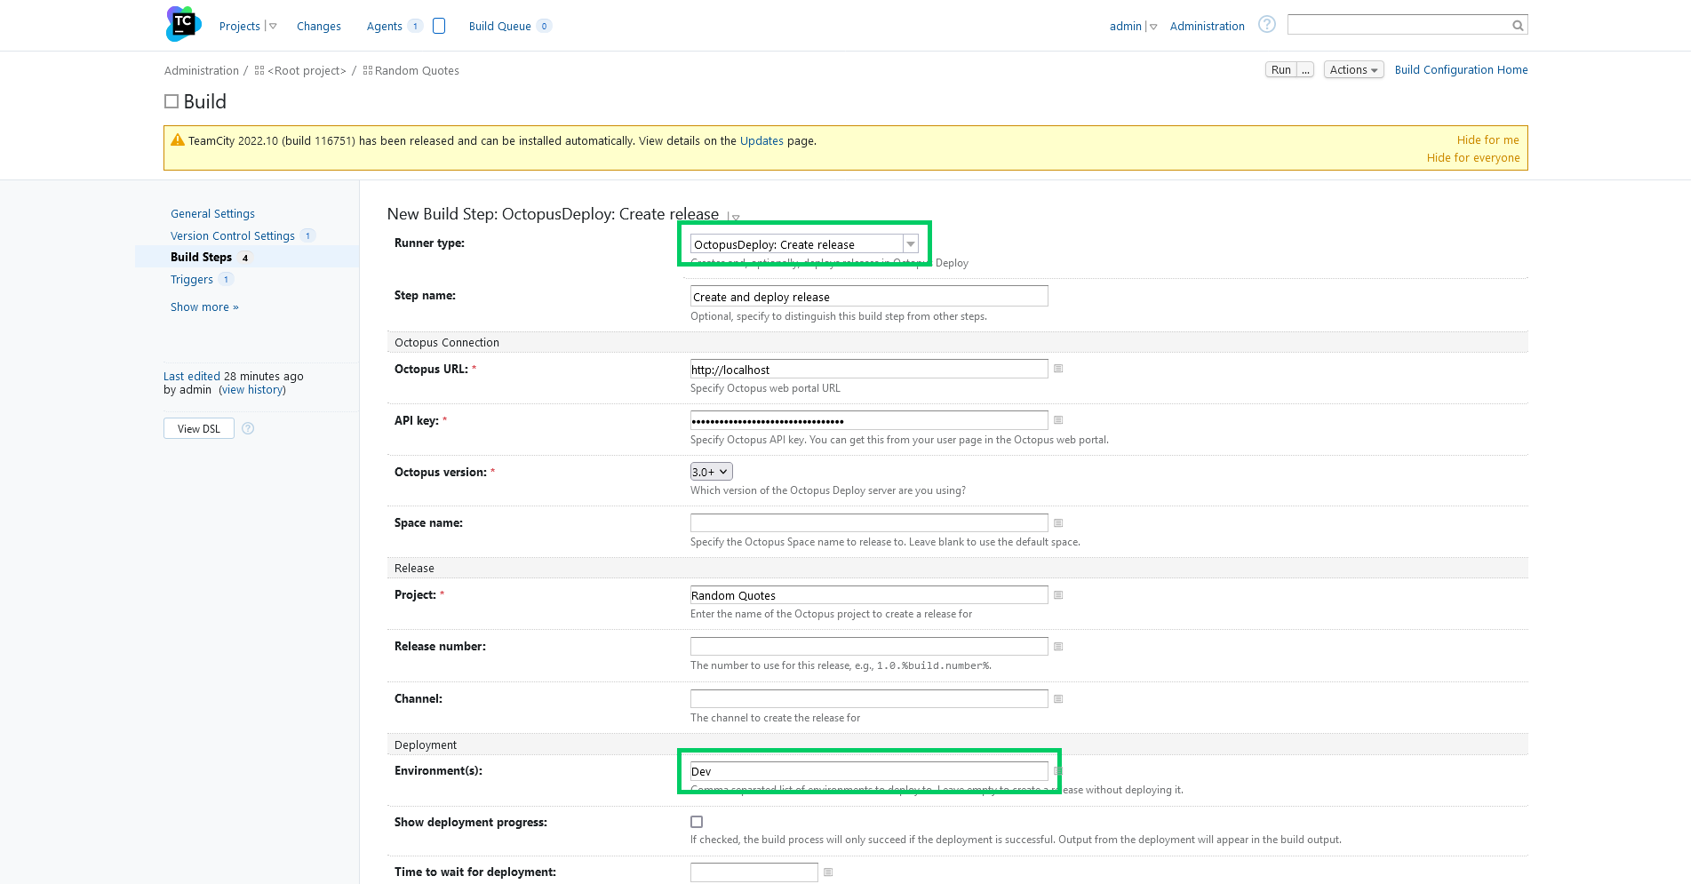
Task: Open parameter picker beside Octopus URL field
Action: [1058, 369]
